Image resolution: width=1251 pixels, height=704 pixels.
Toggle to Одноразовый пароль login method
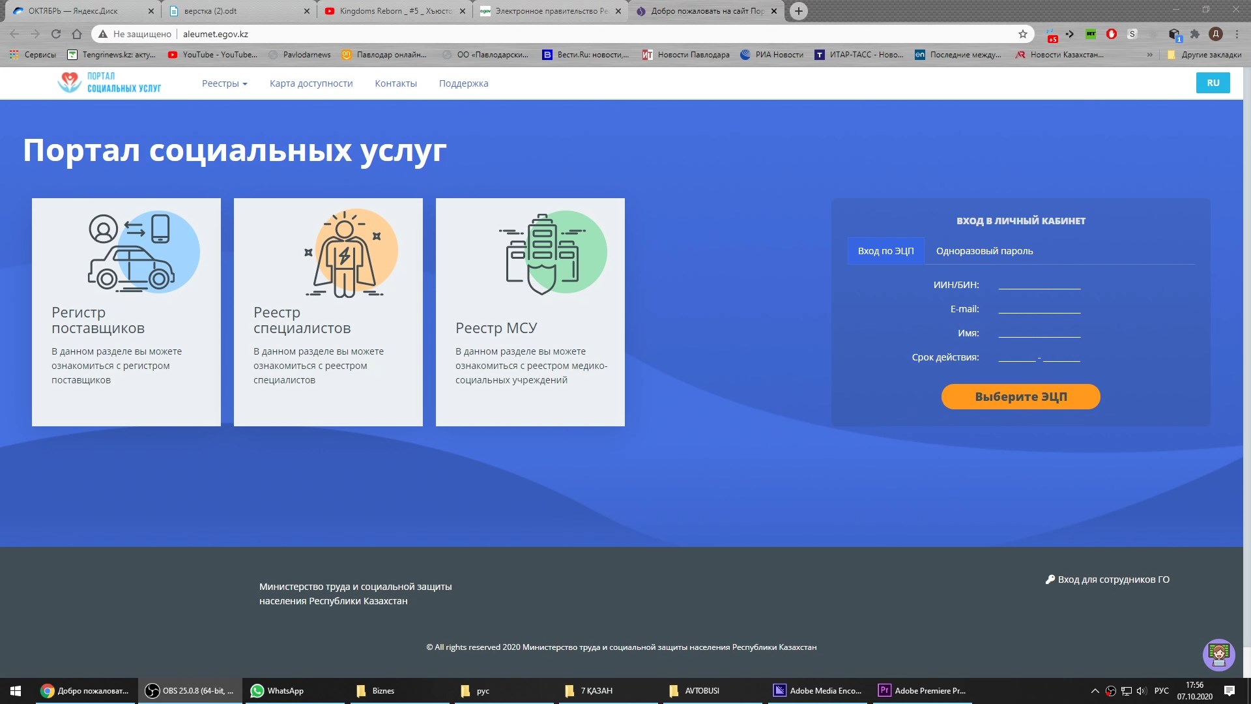point(984,250)
